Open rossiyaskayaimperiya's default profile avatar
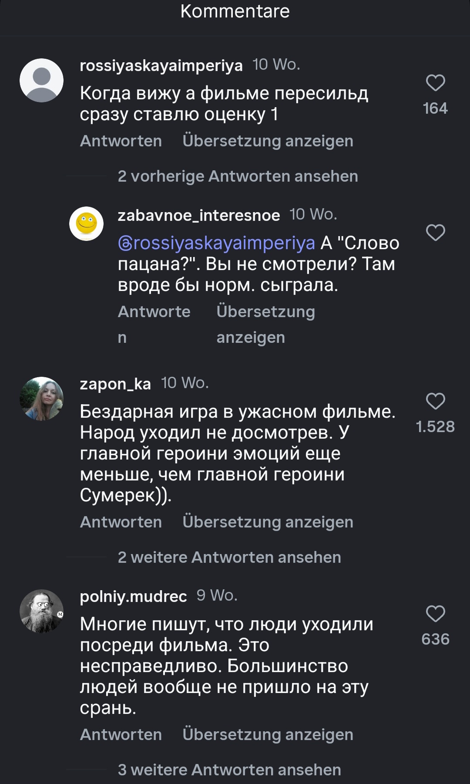 [x=42, y=81]
